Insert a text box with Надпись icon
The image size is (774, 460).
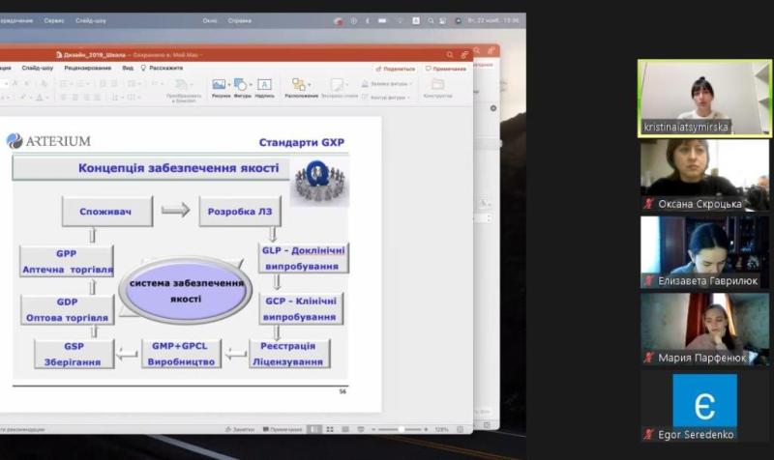pos(264,85)
